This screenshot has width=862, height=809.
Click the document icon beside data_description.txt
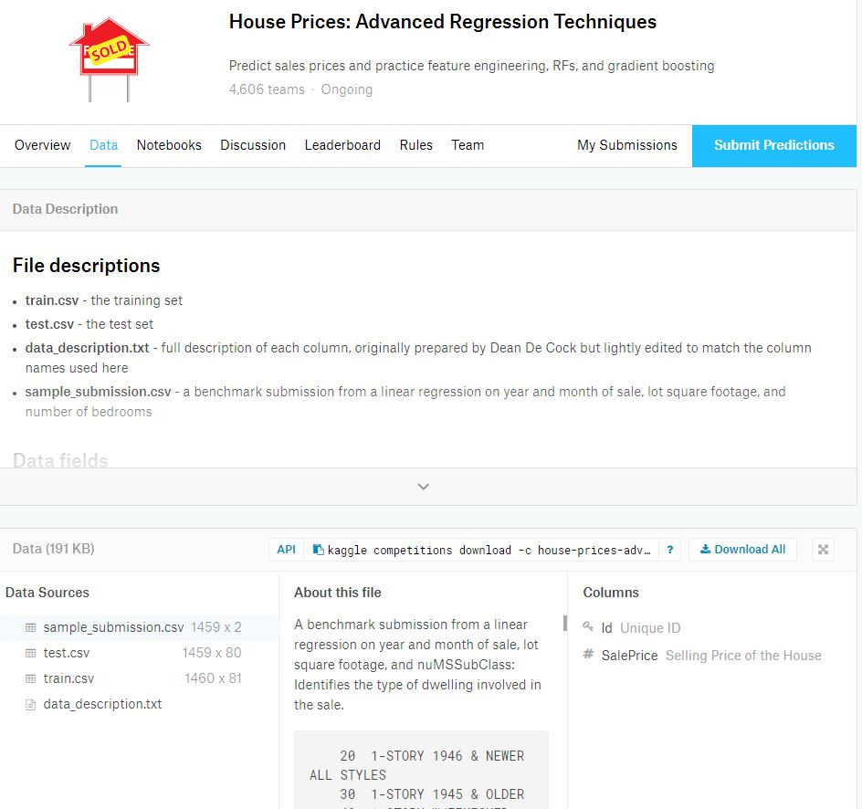31,705
